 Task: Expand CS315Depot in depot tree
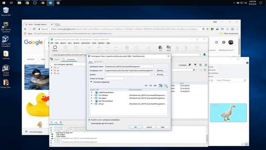(x=92, y=95)
